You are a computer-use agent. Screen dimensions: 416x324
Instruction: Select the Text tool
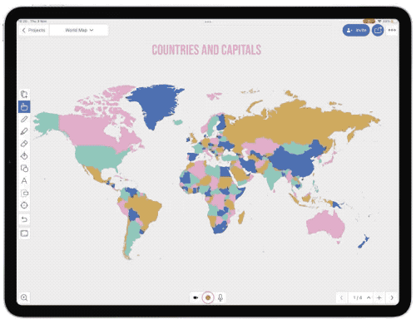click(24, 181)
